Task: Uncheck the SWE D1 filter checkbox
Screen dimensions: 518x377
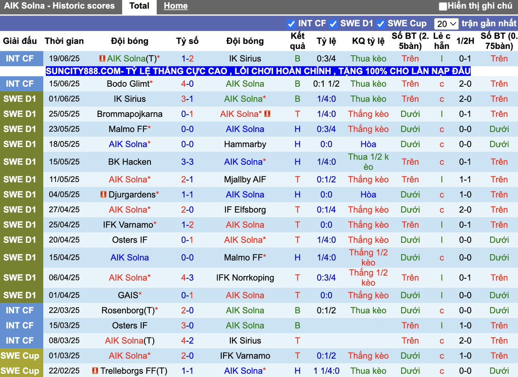Action: coord(333,24)
